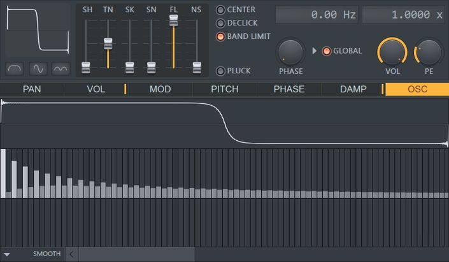Select the sine wave preset button
This screenshot has width=449, height=262.
(38, 69)
